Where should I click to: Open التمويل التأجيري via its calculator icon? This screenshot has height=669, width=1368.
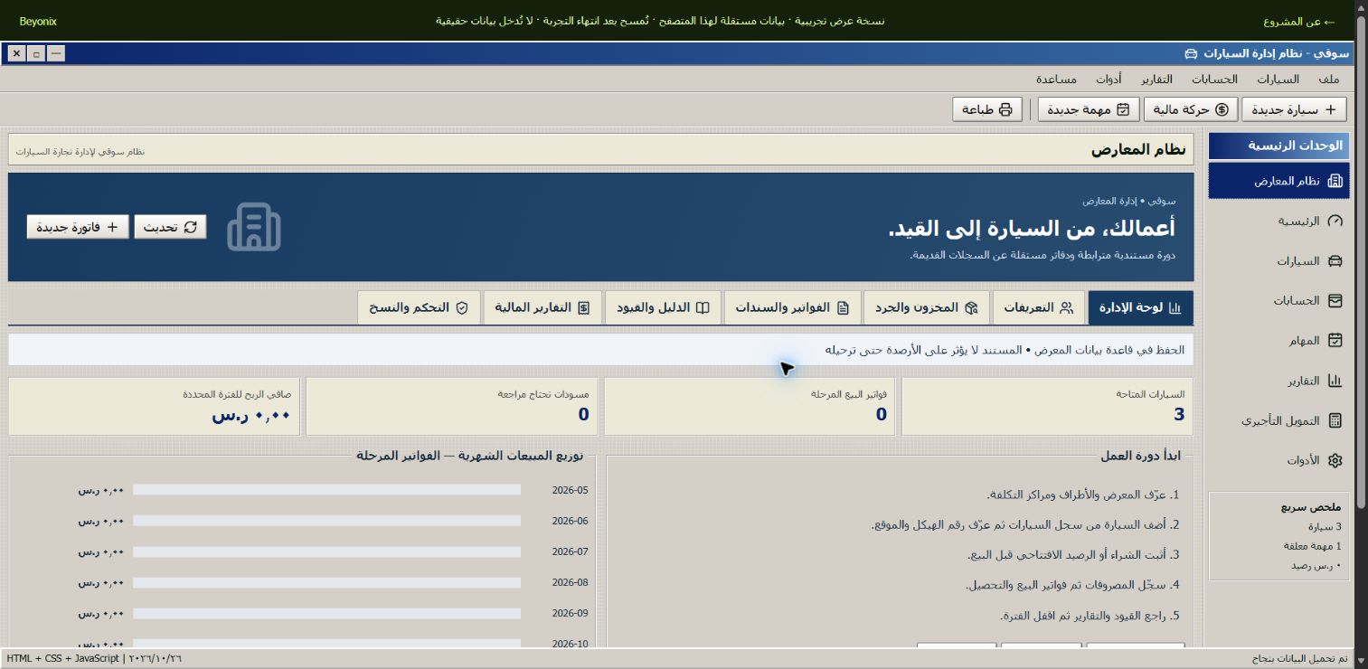click(x=1335, y=420)
